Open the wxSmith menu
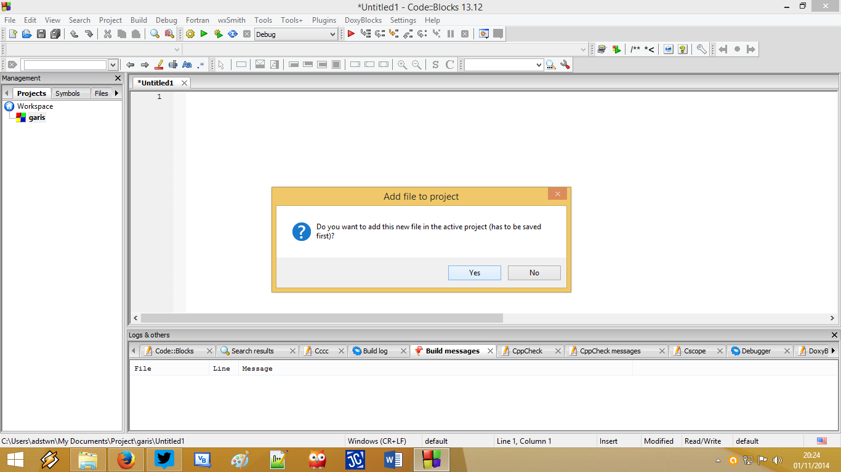The height and width of the screenshot is (472, 841). [x=231, y=20]
